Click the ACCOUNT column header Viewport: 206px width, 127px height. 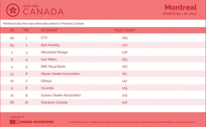49,30
